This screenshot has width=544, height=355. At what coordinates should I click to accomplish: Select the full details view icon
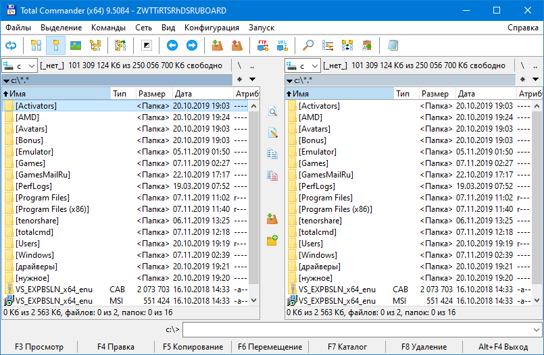coord(55,45)
